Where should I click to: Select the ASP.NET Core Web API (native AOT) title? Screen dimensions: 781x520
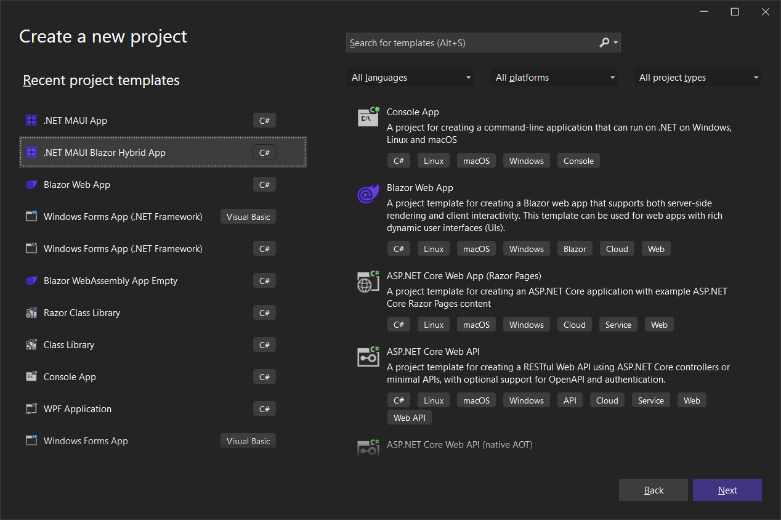(459, 444)
